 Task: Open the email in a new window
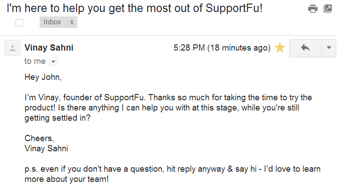point(328,8)
